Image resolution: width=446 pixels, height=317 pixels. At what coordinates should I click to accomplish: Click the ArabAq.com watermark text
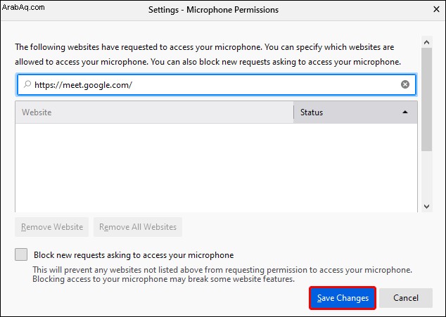(23, 7)
